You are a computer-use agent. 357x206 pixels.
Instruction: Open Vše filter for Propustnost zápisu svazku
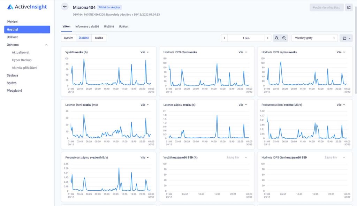[x=144, y=158]
